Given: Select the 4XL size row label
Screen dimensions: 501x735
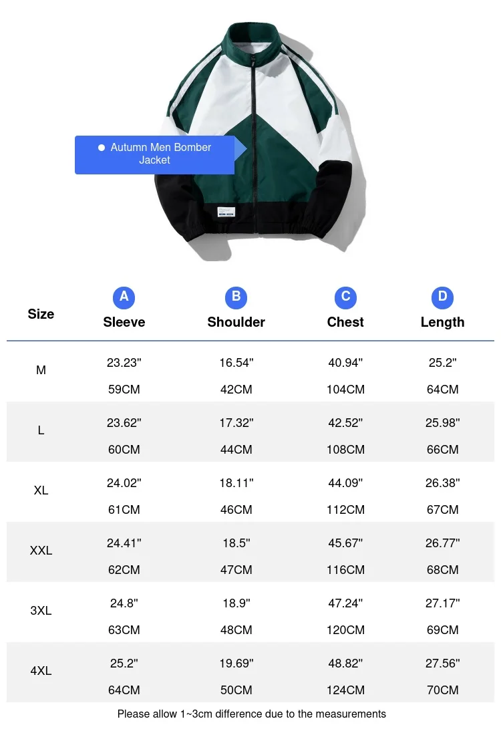Looking at the screenshot, I should [41, 671].
